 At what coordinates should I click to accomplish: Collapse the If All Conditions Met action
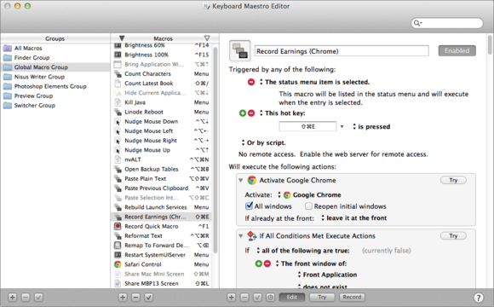coord(241,236)
